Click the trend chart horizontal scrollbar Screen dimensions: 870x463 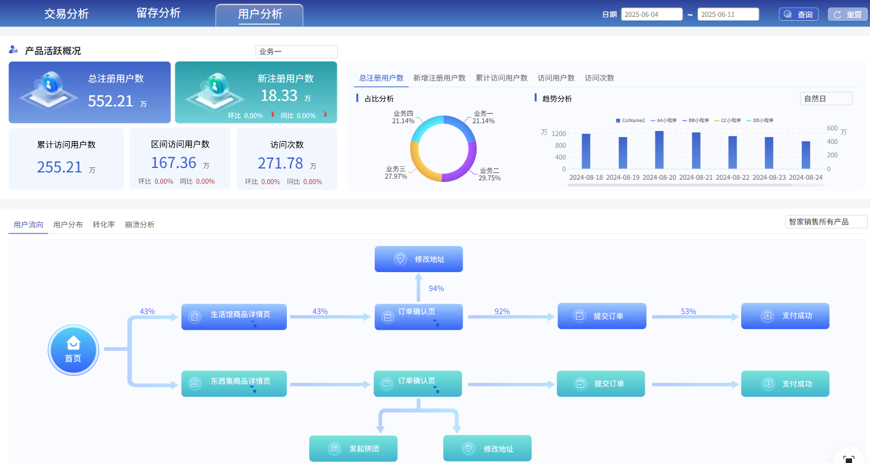pyautogui.click(x=680, y=185)
